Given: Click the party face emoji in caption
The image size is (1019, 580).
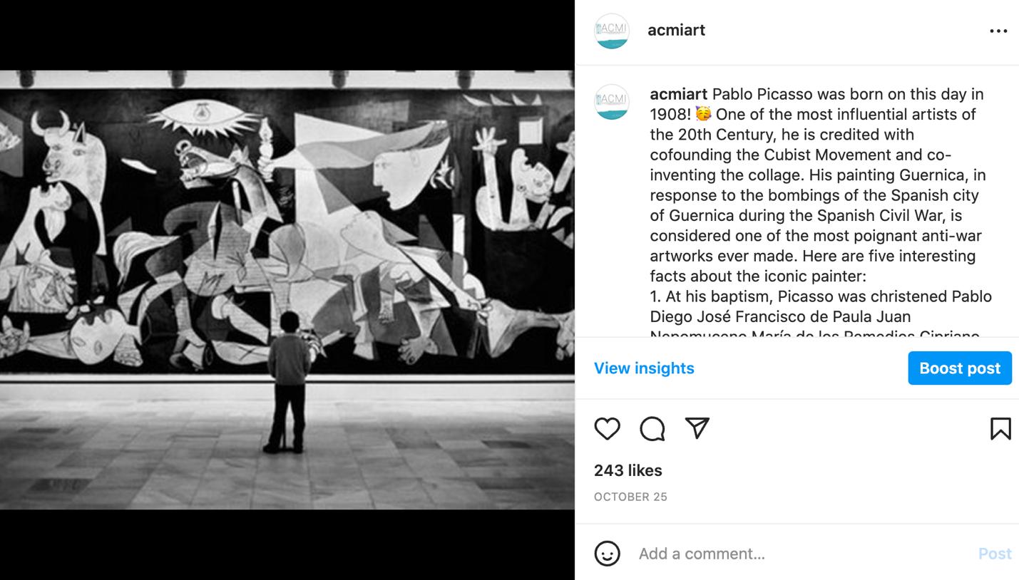Looking at the screenshot, I should click(703, 114).
